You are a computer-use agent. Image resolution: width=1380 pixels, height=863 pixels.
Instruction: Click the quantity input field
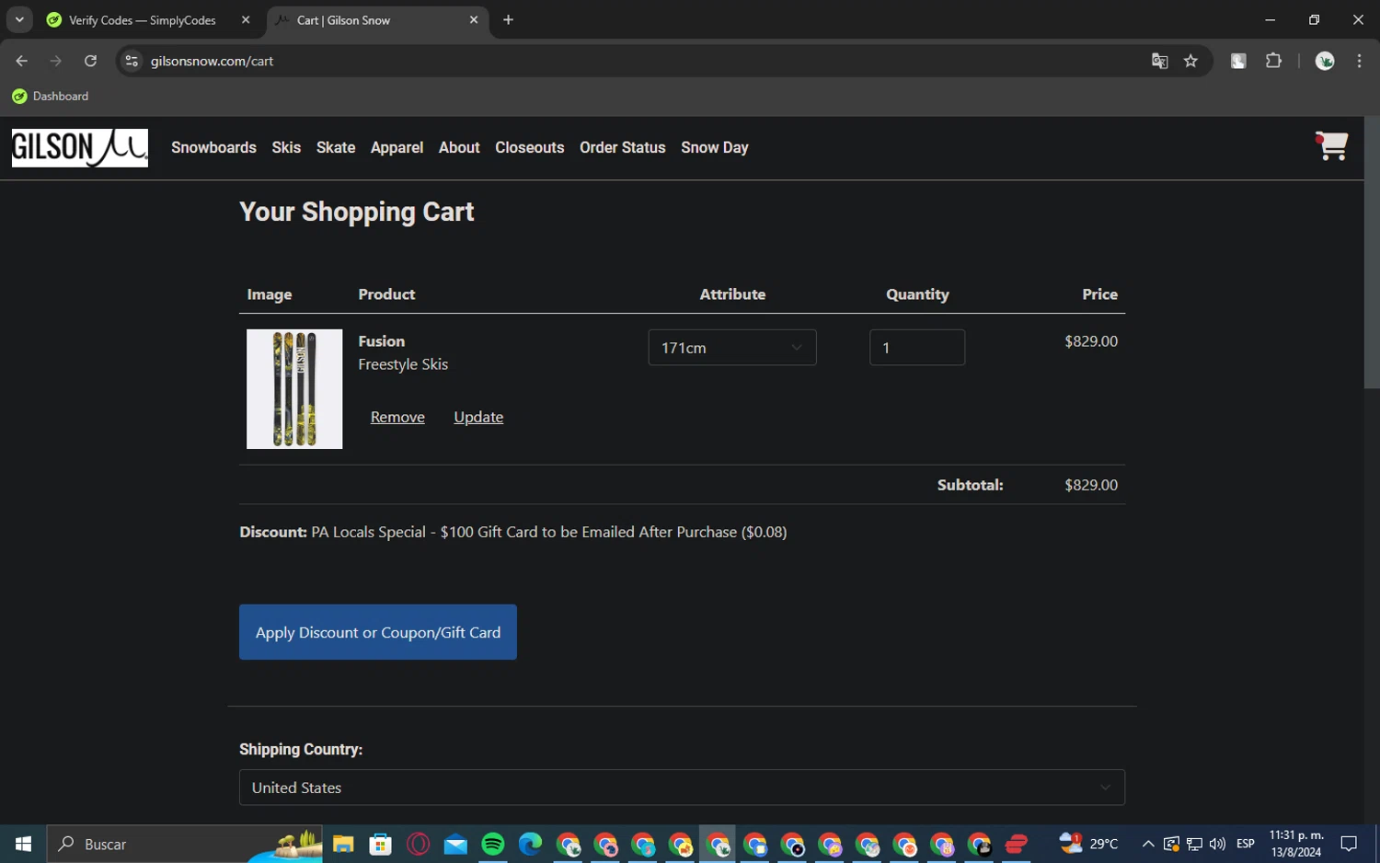(917, 348)
